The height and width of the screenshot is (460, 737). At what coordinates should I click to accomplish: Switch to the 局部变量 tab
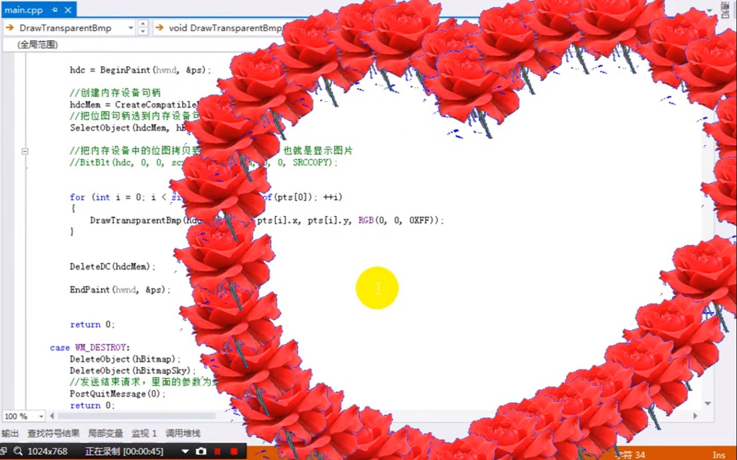(x=105, y=433)
